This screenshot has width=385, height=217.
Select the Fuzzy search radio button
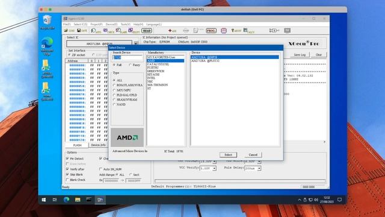pyautogui.click(x=131, y=65)
